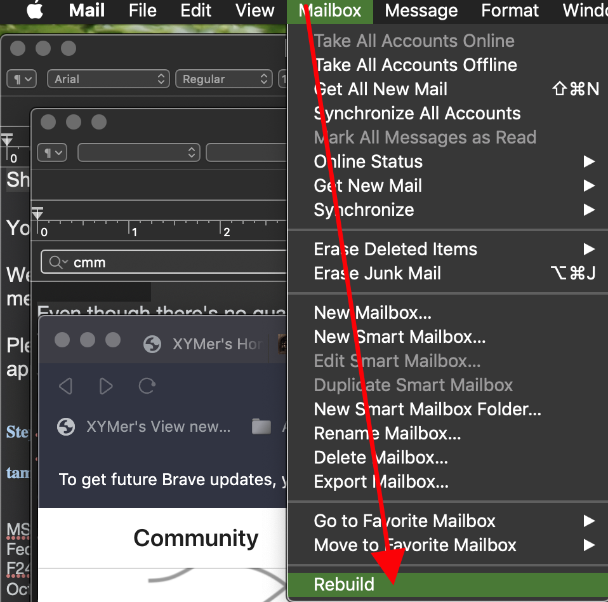Viewport: 608px width, 602px height.
Task: Click the Community heading in Brave page
Action: click(196, 538)
